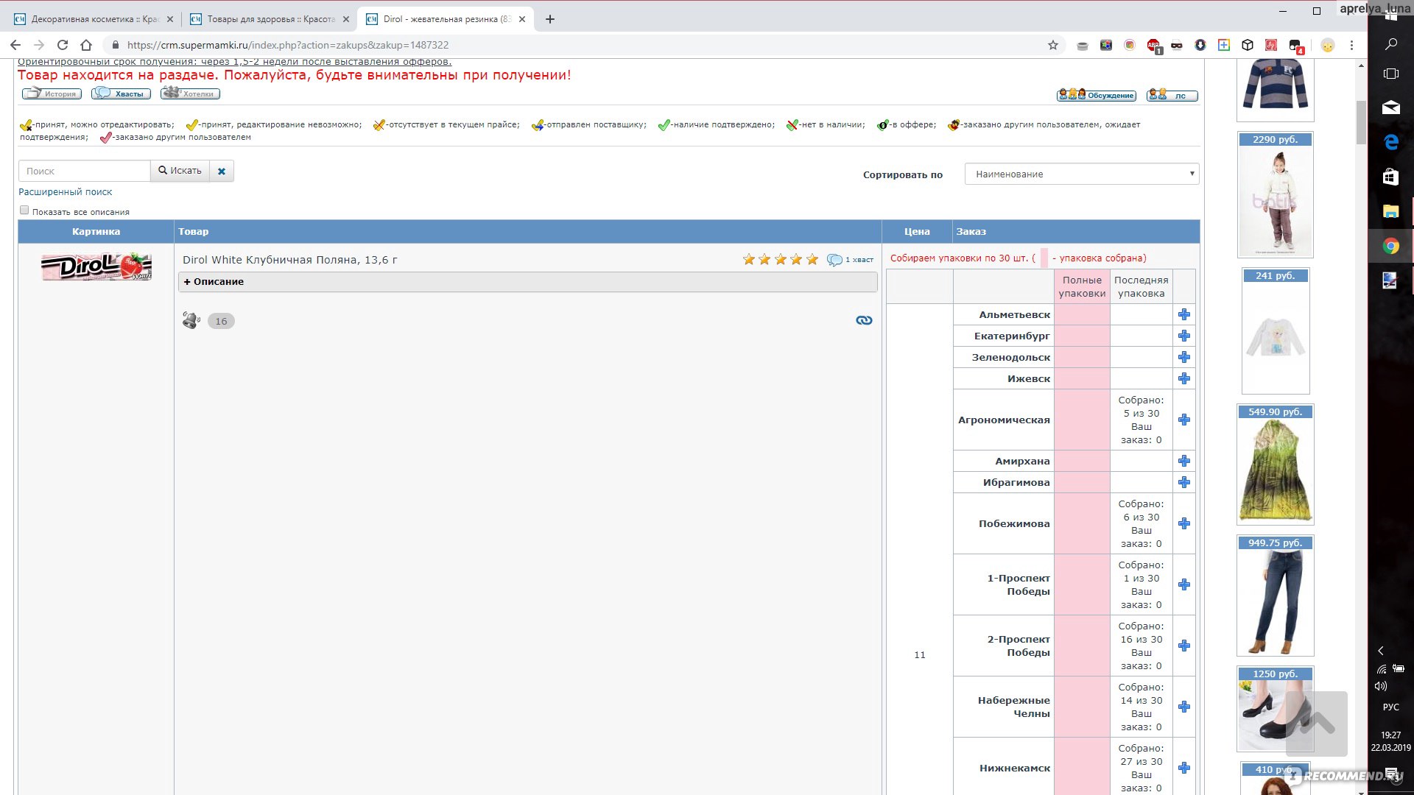This screenshot has height=795, width=1414.
Task: Click the page vertical scrollbar thumb
Action: pos(1361,122)
